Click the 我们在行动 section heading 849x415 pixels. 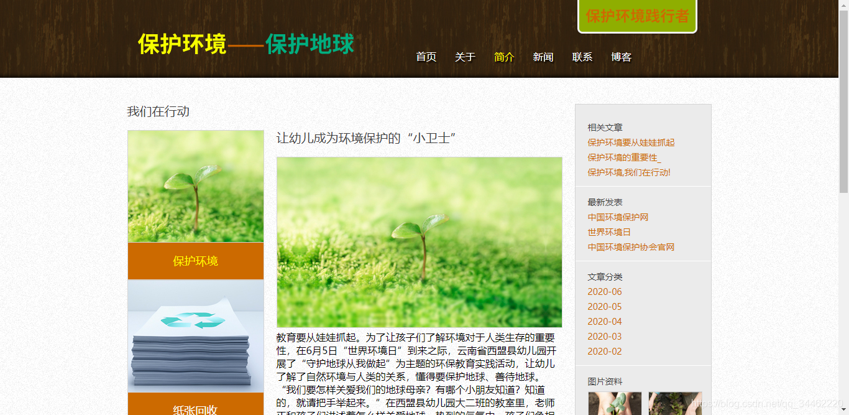[x=158, y=111]
